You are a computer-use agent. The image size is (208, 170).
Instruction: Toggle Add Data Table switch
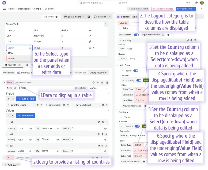point(136,71)
